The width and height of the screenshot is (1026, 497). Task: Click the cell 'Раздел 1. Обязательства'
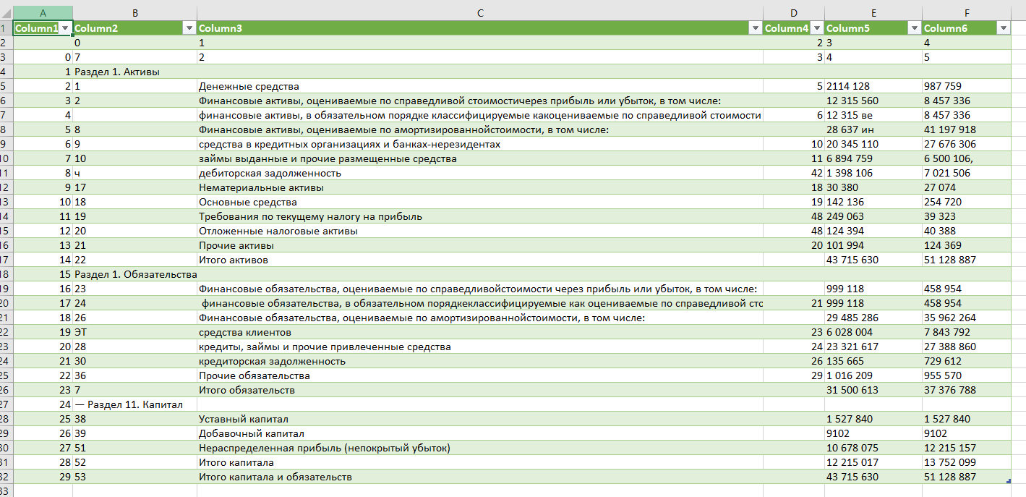point(135,274)
